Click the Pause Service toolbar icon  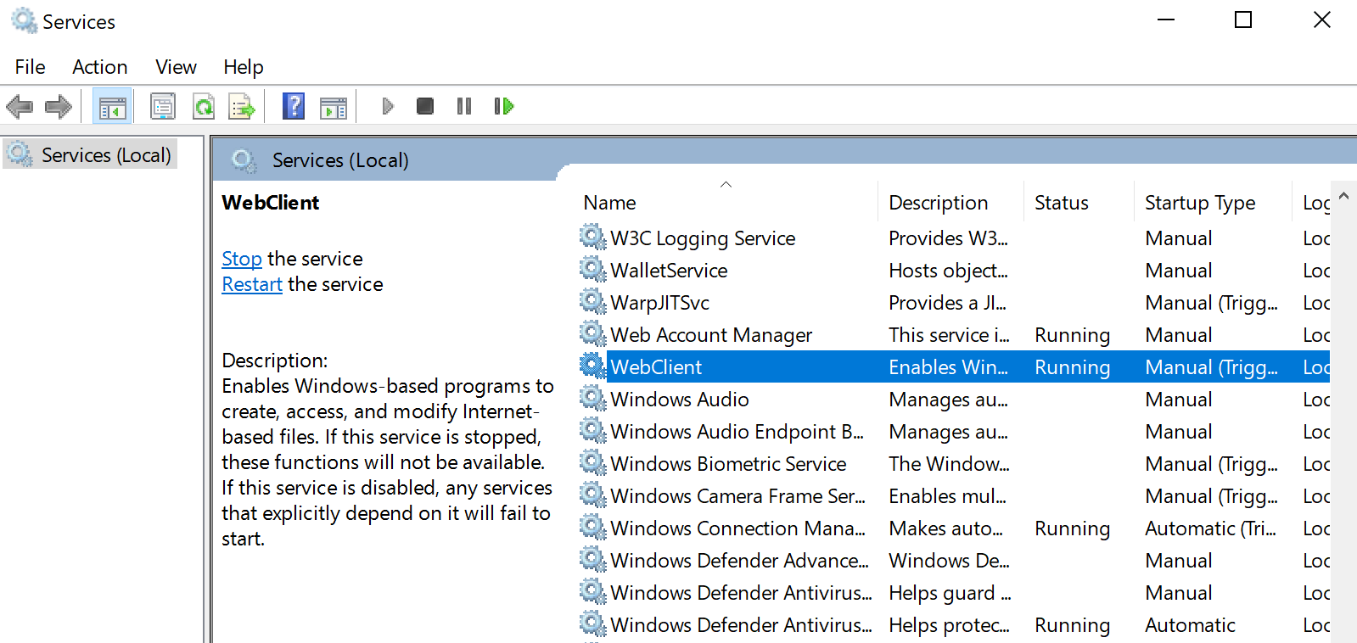[x=464, y=107]
